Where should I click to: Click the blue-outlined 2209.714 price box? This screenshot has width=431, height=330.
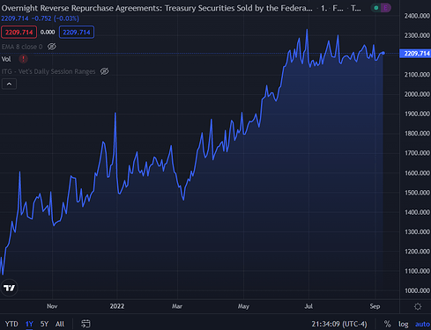tap(77, 33)
